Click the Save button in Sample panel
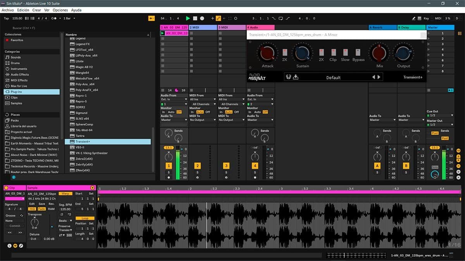The width and height of the screenshot is (465, 261). (41, 204)
